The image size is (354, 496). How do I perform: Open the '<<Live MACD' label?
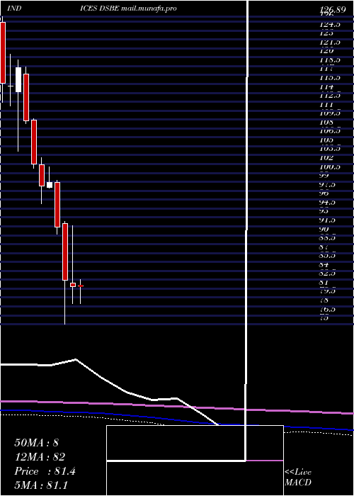click(x=298, y=478)
